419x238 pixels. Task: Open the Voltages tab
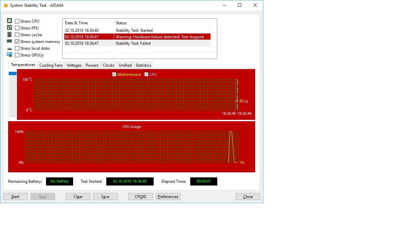(x=74, y=65)
